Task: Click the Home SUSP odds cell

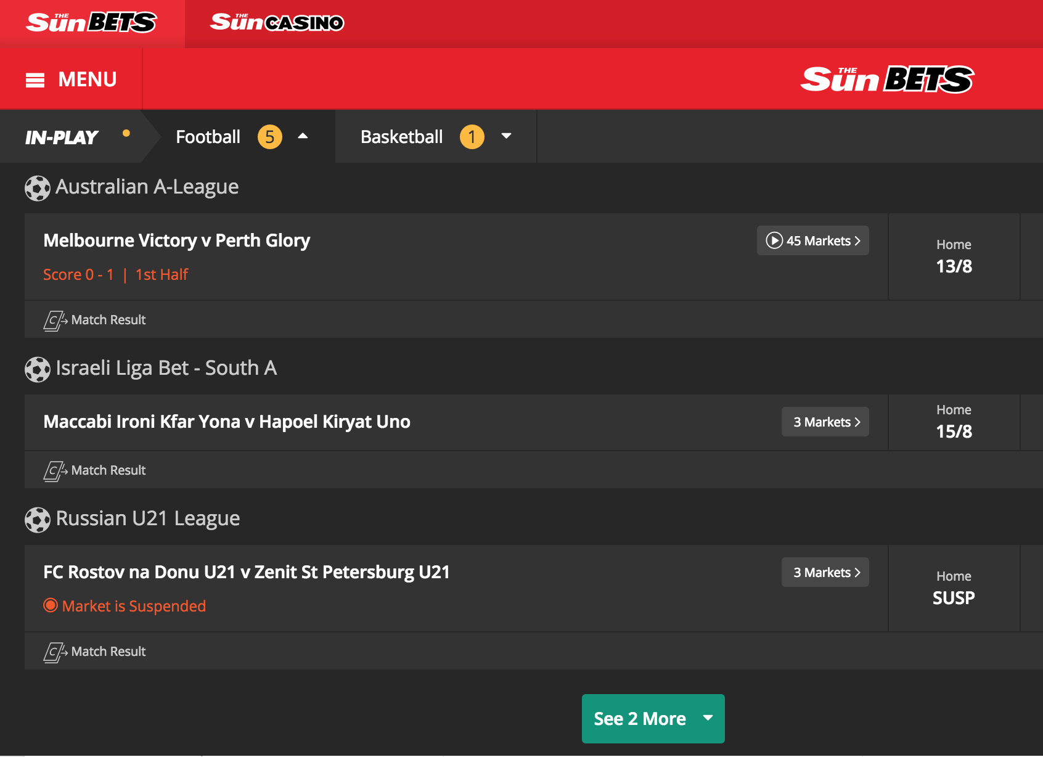Action: coord(954,588)
